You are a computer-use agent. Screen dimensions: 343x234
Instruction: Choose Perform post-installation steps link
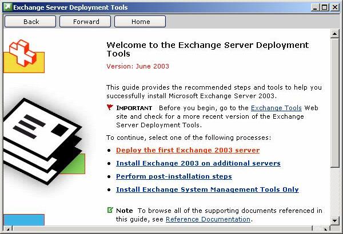(x=174, y=176)
